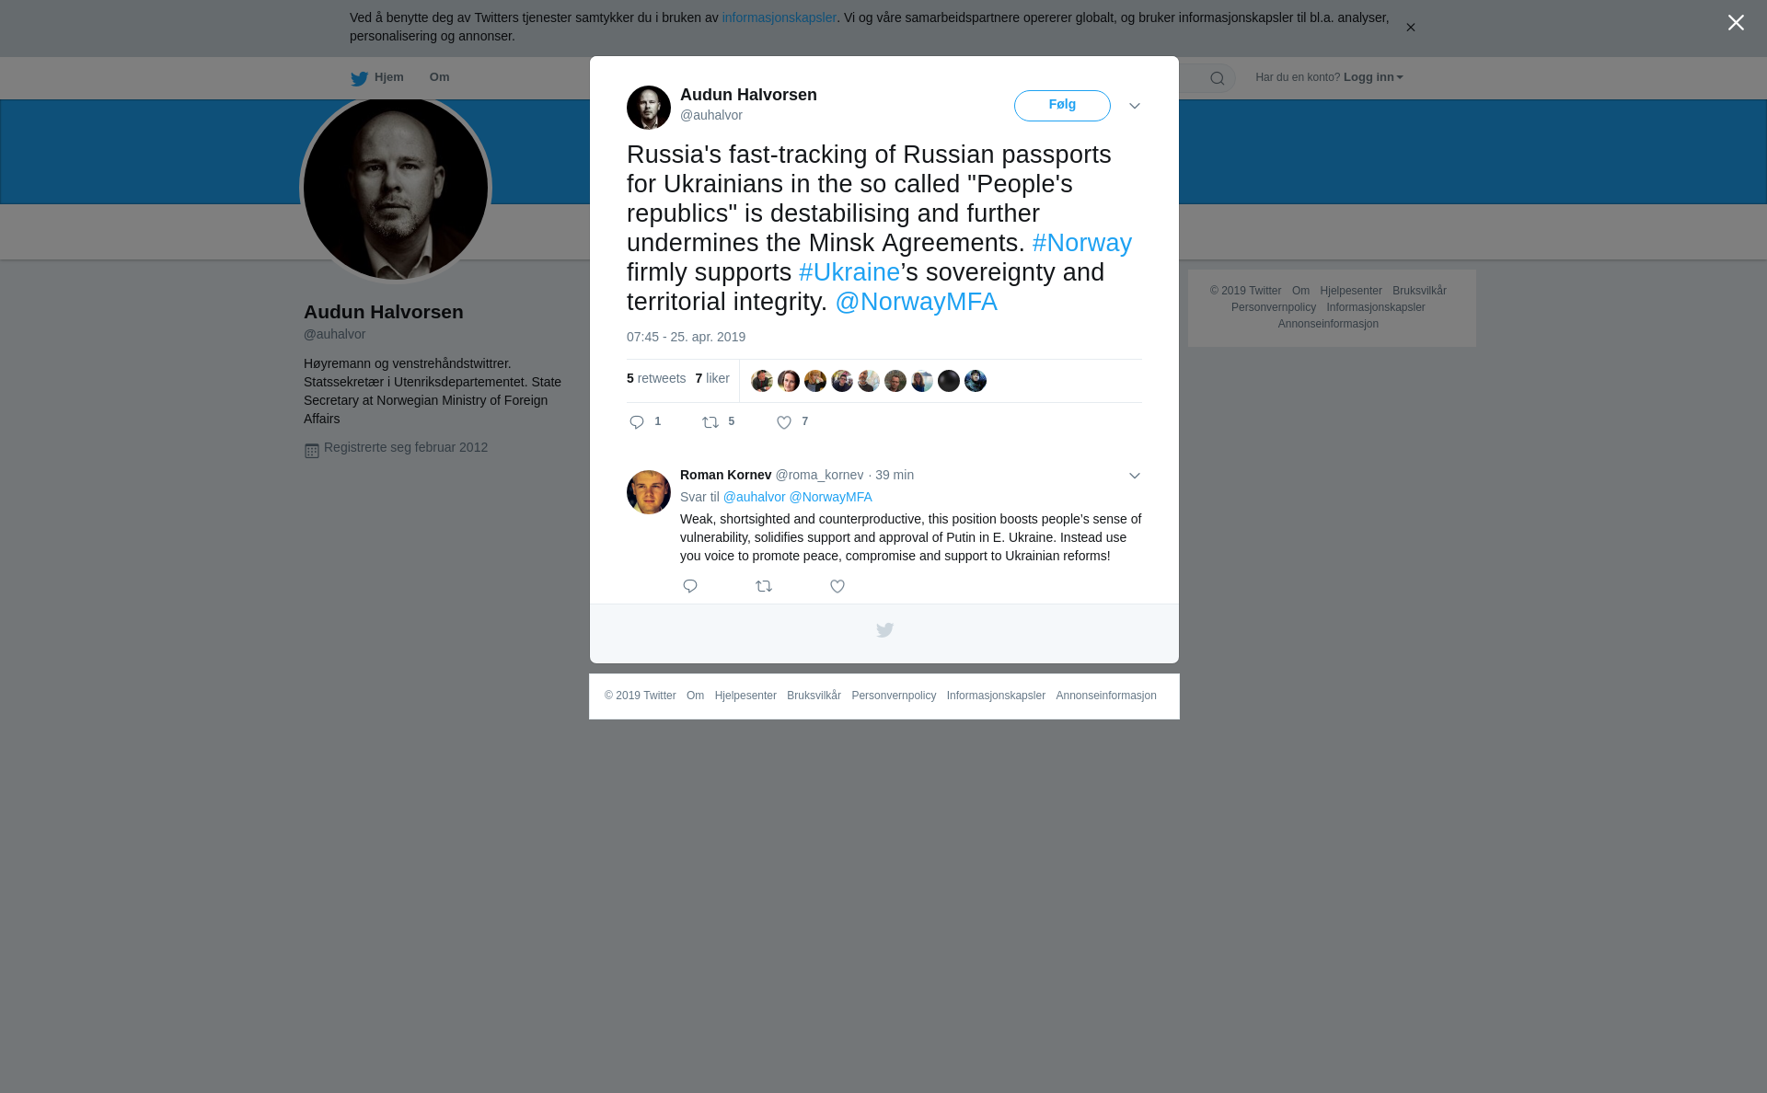Click the reply icon on Audun's tweet

[x=637, y=422]
